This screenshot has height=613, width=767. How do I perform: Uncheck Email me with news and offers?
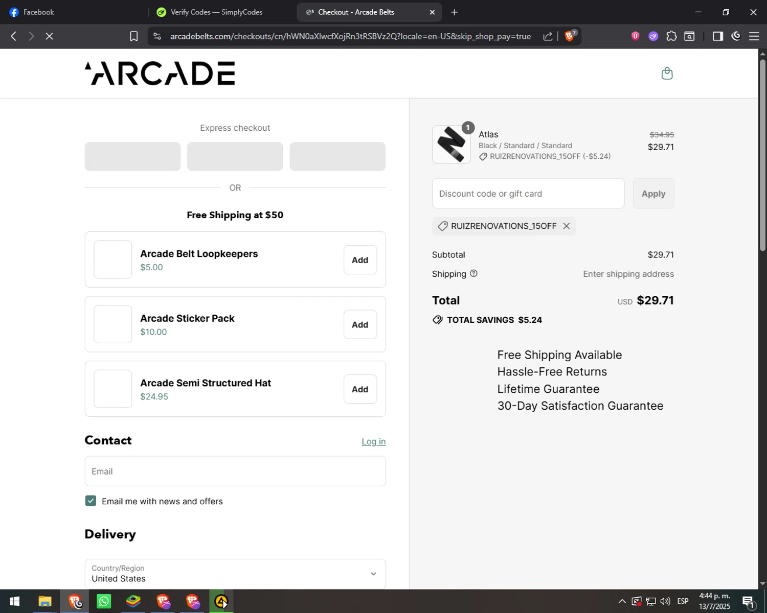91,501
